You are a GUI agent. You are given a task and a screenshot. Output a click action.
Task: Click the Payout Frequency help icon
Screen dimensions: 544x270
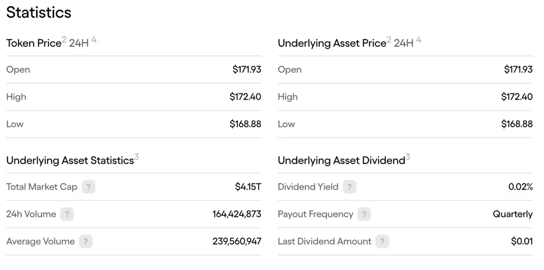tap(364, 214)
